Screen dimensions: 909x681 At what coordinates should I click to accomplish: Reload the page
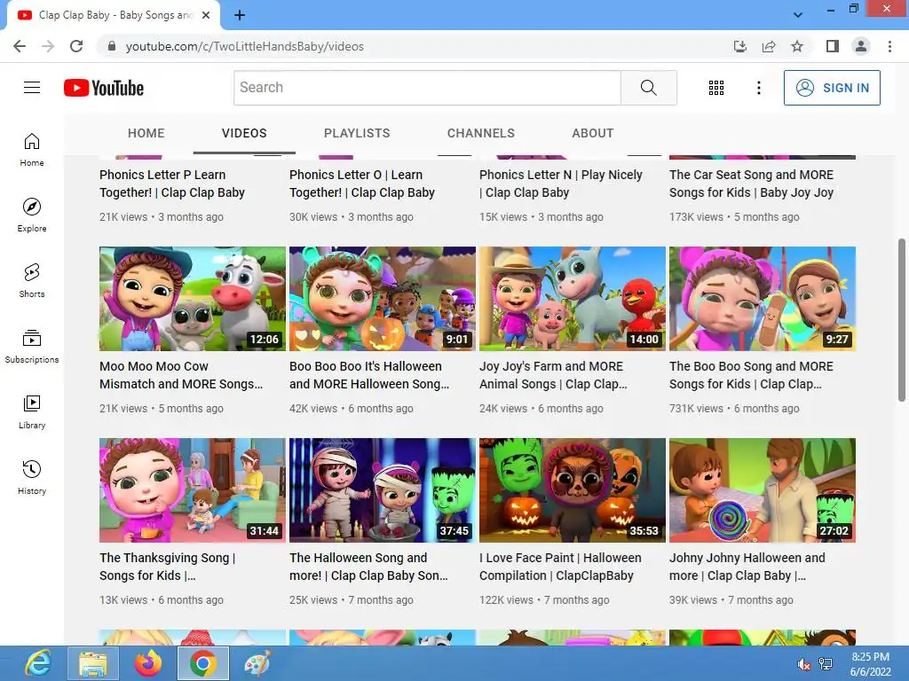tap(76, 46)
